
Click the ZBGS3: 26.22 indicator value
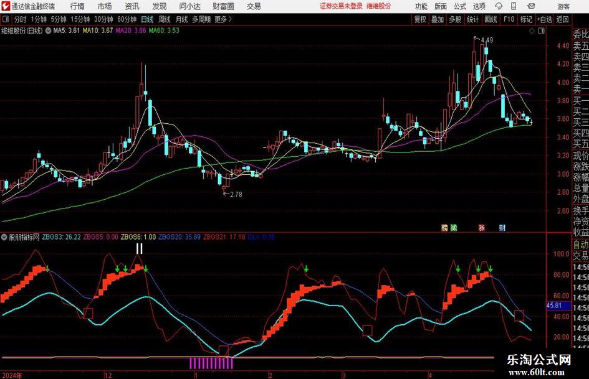point(61,237)
